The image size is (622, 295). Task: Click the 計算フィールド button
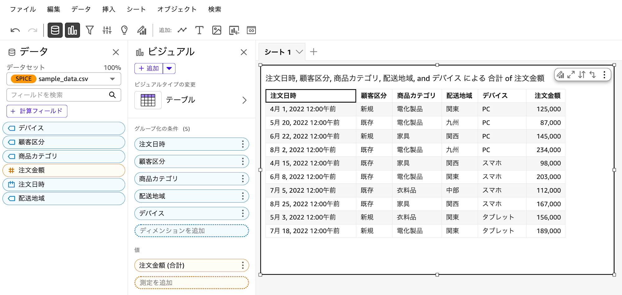tap(37, 111)
